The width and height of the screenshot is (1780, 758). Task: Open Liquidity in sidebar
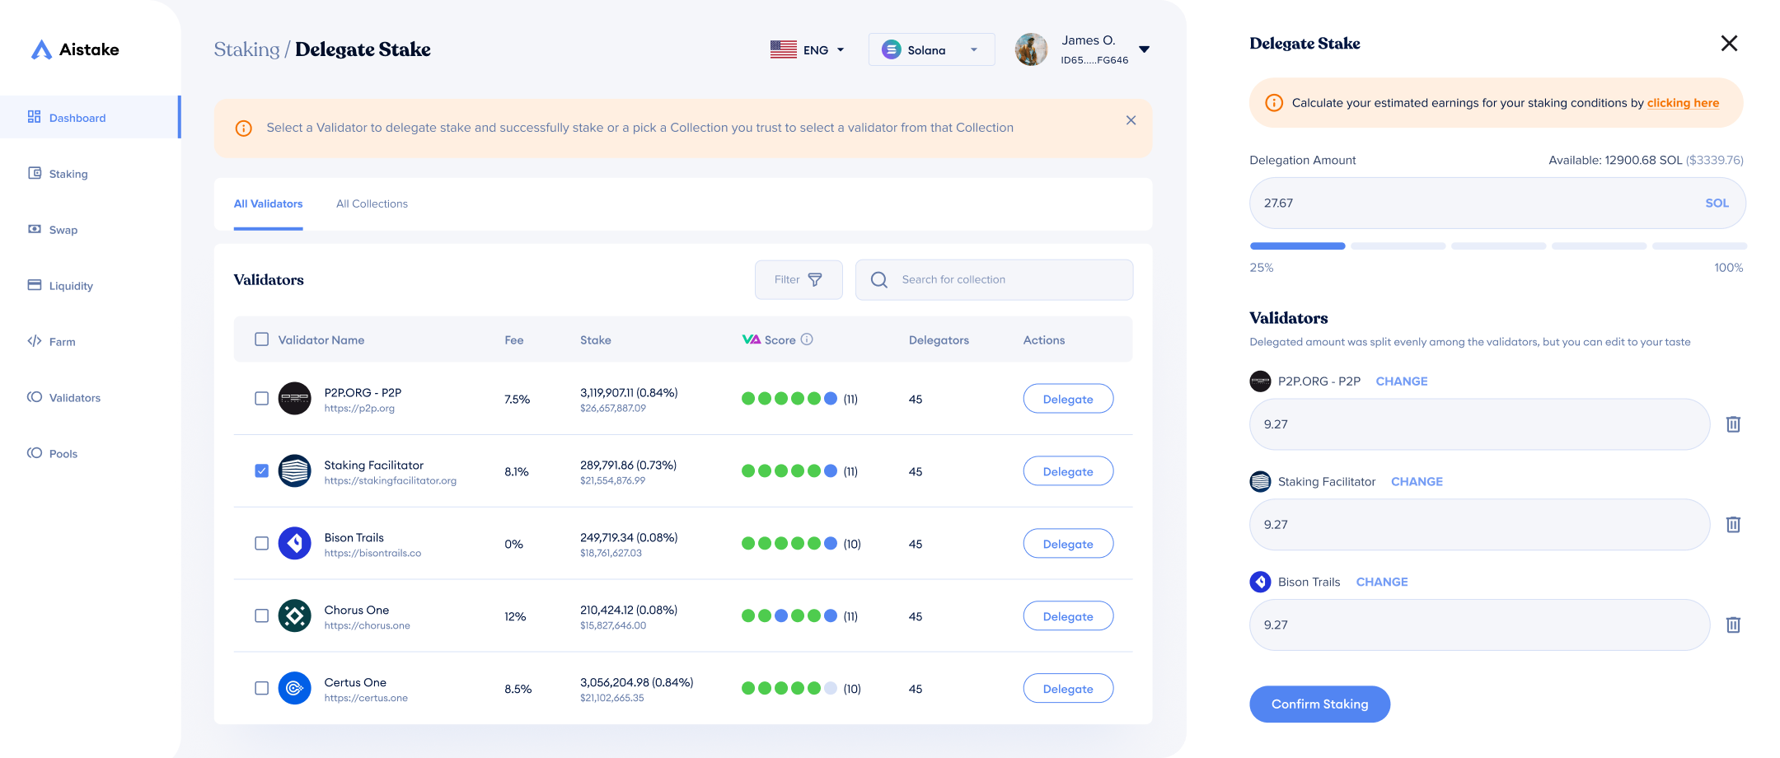tap(60, 286)
